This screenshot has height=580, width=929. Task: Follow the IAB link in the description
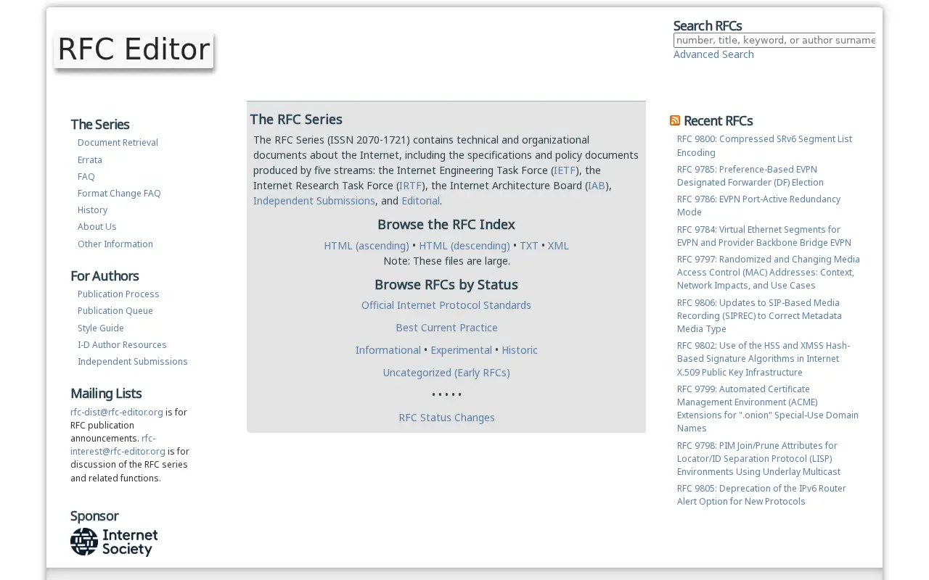(597, 186)
